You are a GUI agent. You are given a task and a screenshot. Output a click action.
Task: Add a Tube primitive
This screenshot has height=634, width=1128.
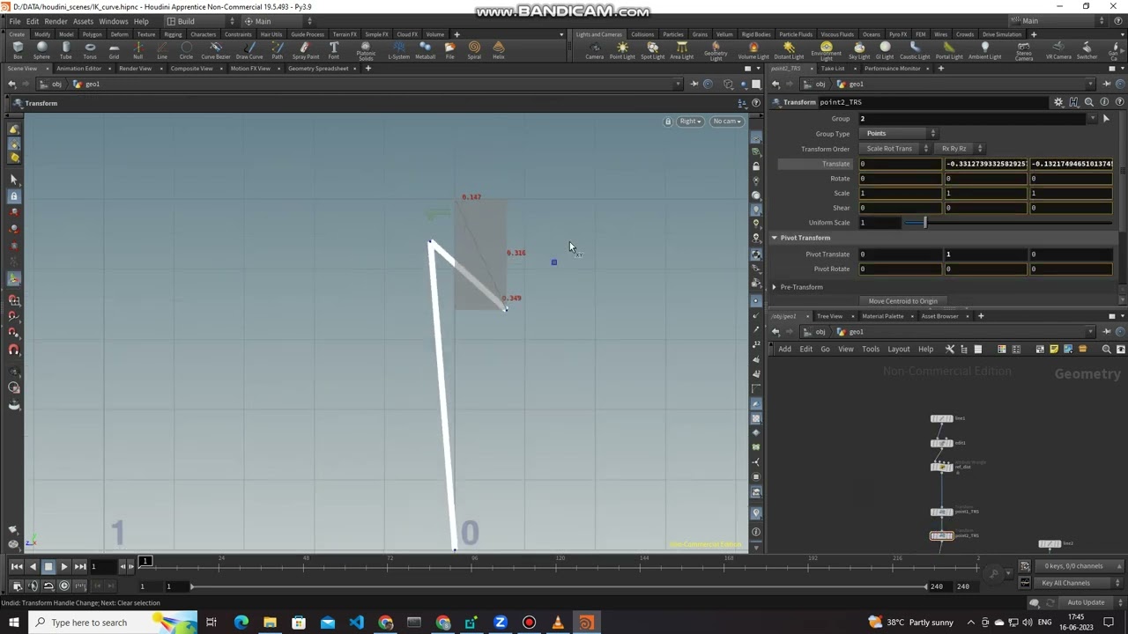pyautogui.click(x=66, y=50)
